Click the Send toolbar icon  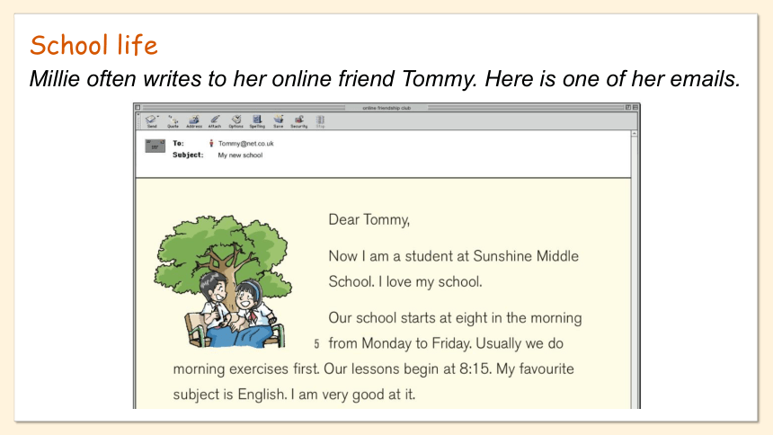click(x=152, y=120)
